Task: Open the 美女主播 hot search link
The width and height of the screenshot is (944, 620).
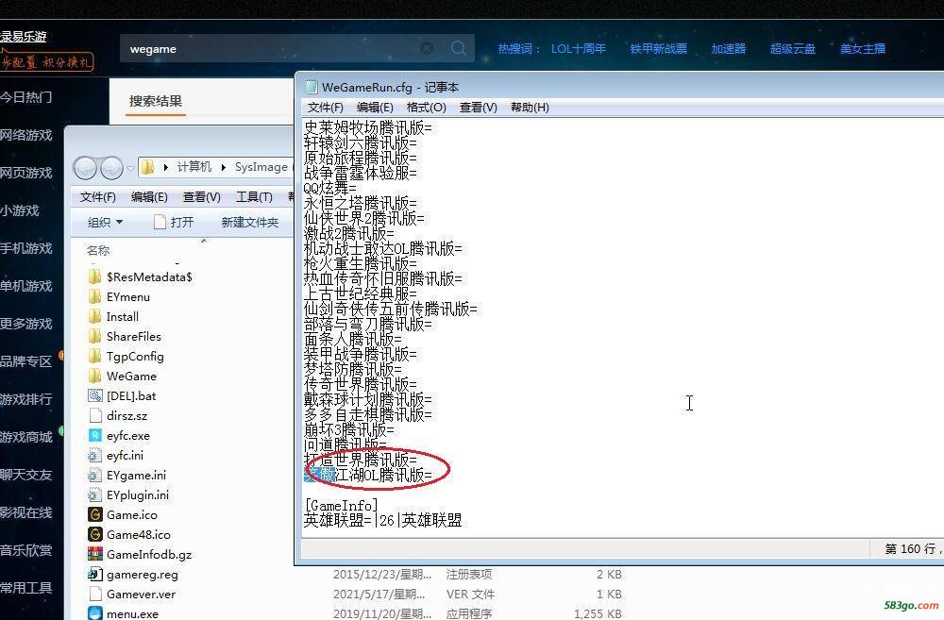Action: [x=863, y=49]
